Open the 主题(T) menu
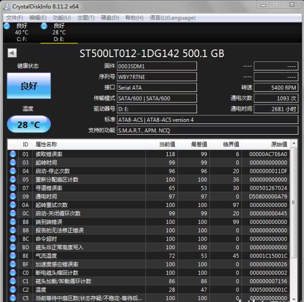304x302 pixels. pyautogui.click(x=86, y=18)
